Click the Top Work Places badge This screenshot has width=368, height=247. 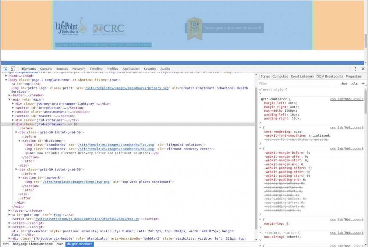point(194,28)
